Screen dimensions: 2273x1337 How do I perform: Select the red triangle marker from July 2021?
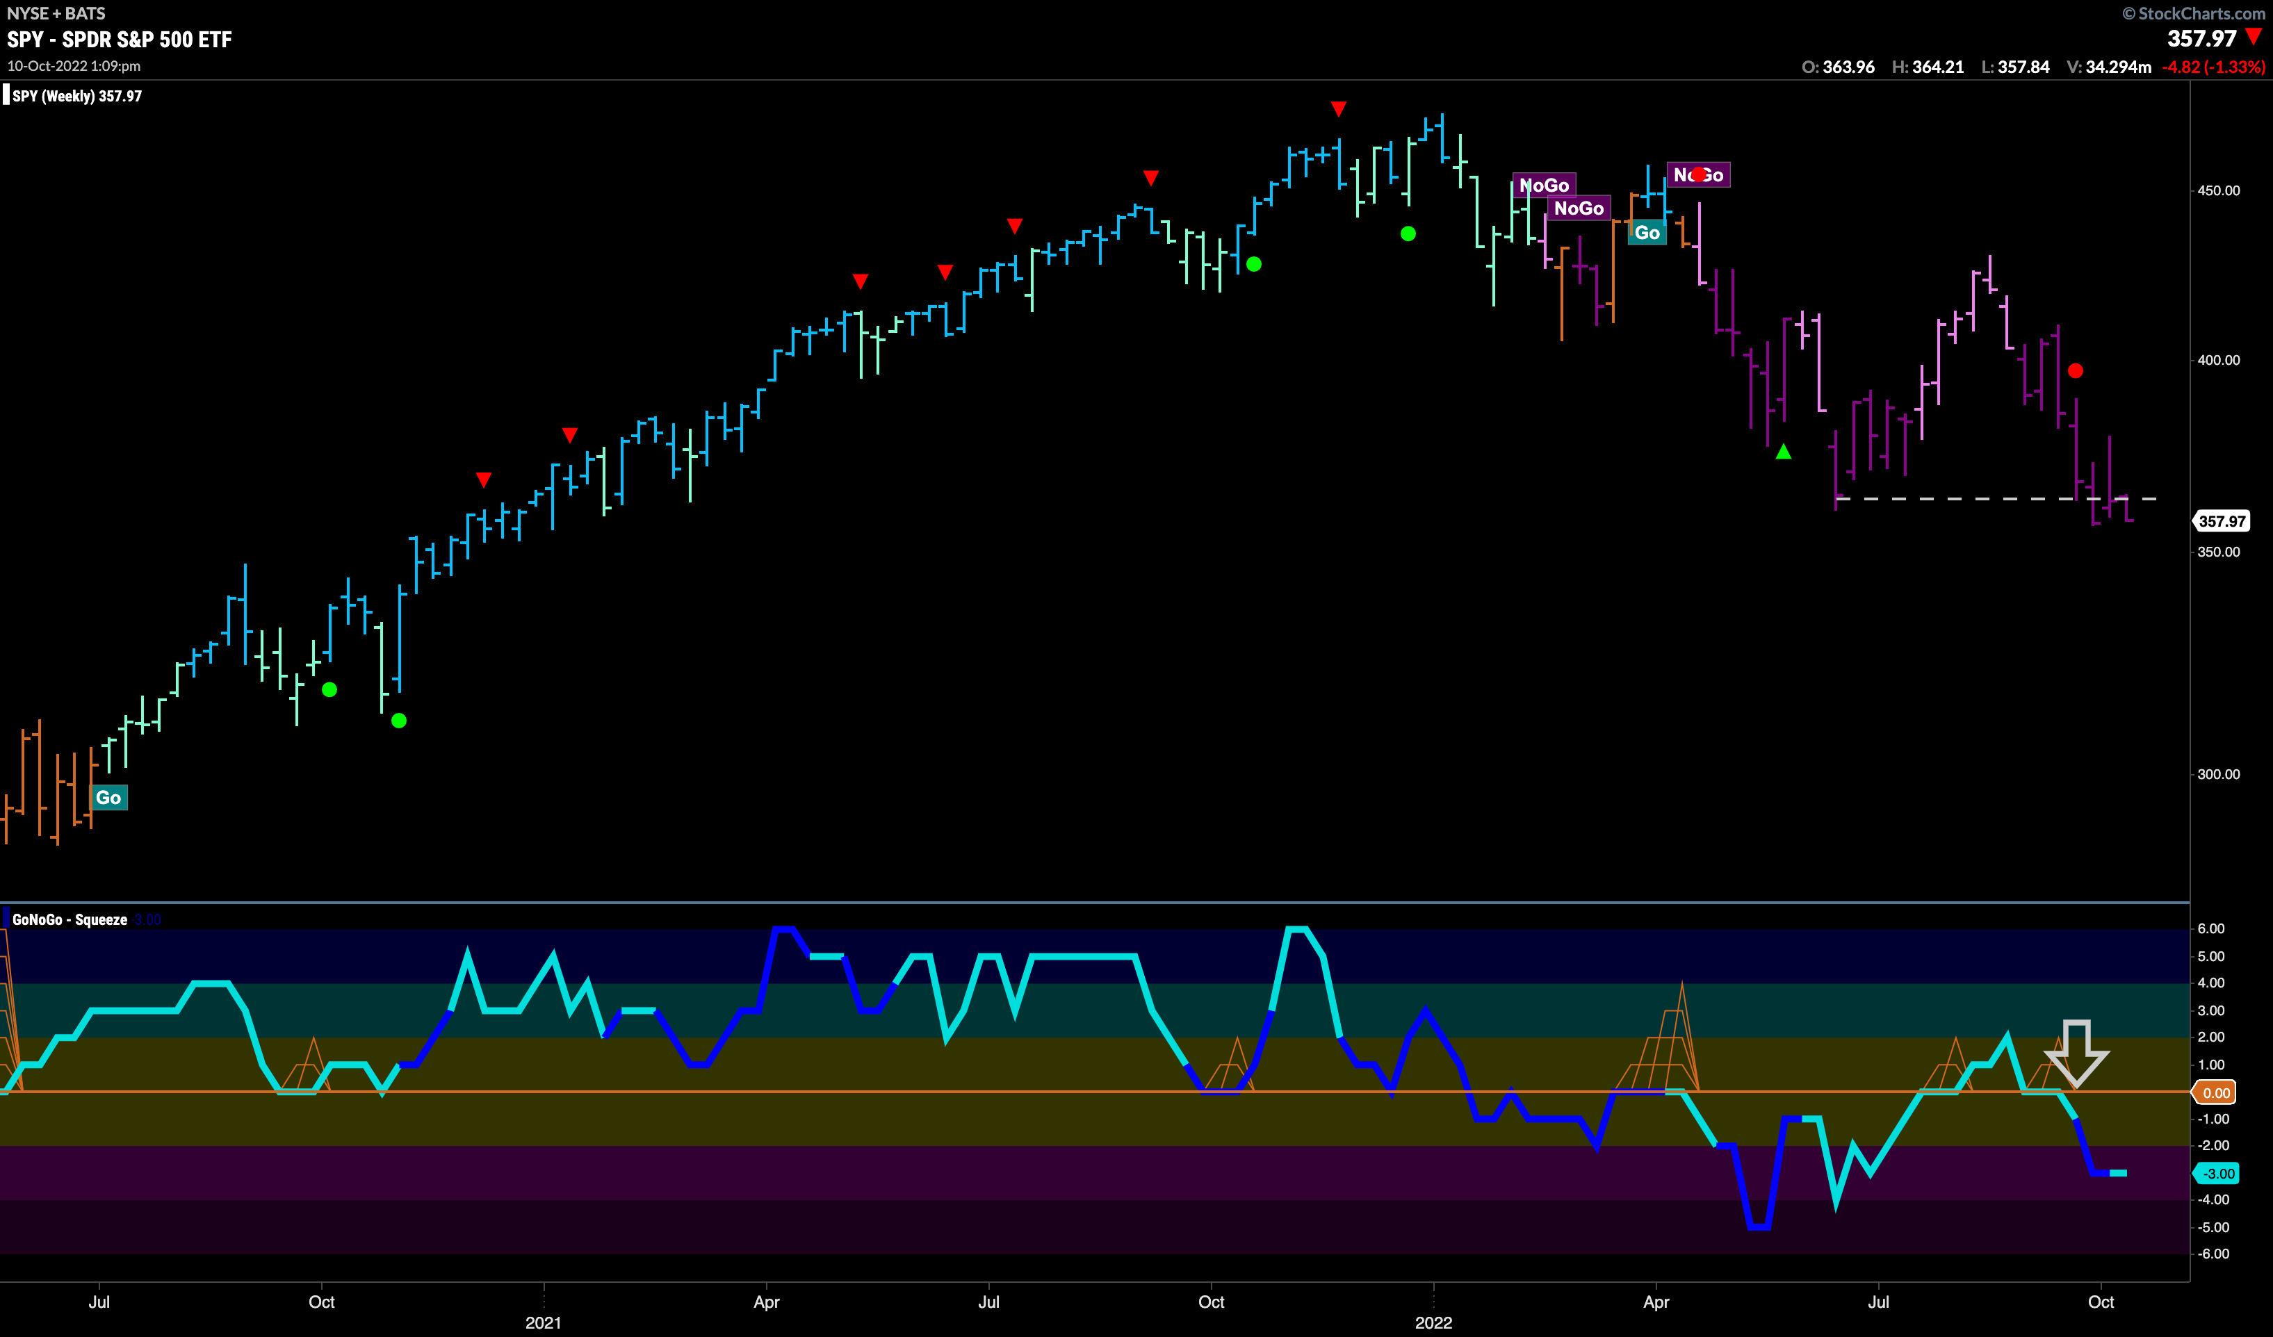(1015, 225)
